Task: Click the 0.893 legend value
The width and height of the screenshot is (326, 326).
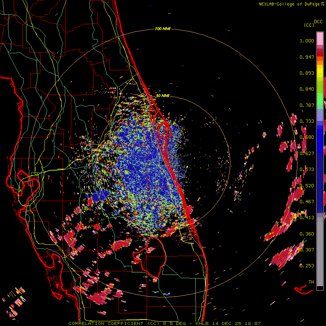Action: [x=307, y=73]
